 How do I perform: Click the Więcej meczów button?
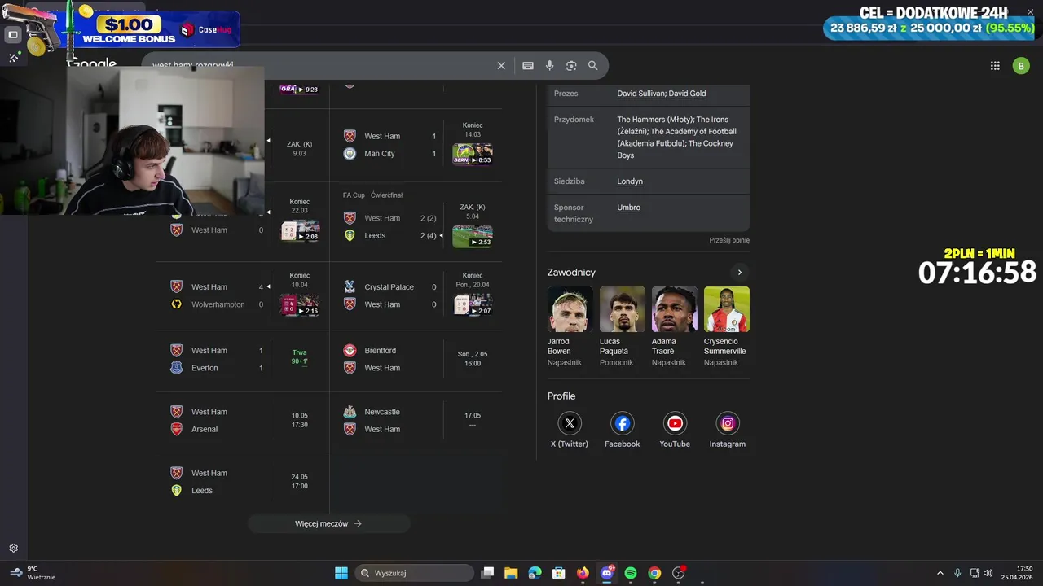click(328, 523)
